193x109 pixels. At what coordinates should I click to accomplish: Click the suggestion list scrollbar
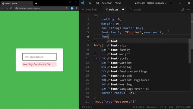[x=190, y=51]
